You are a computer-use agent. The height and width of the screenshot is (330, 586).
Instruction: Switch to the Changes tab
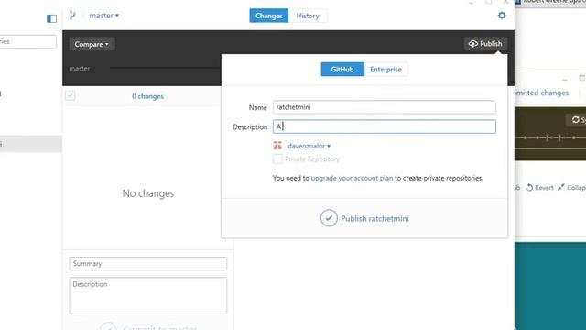tap(268, 16)
